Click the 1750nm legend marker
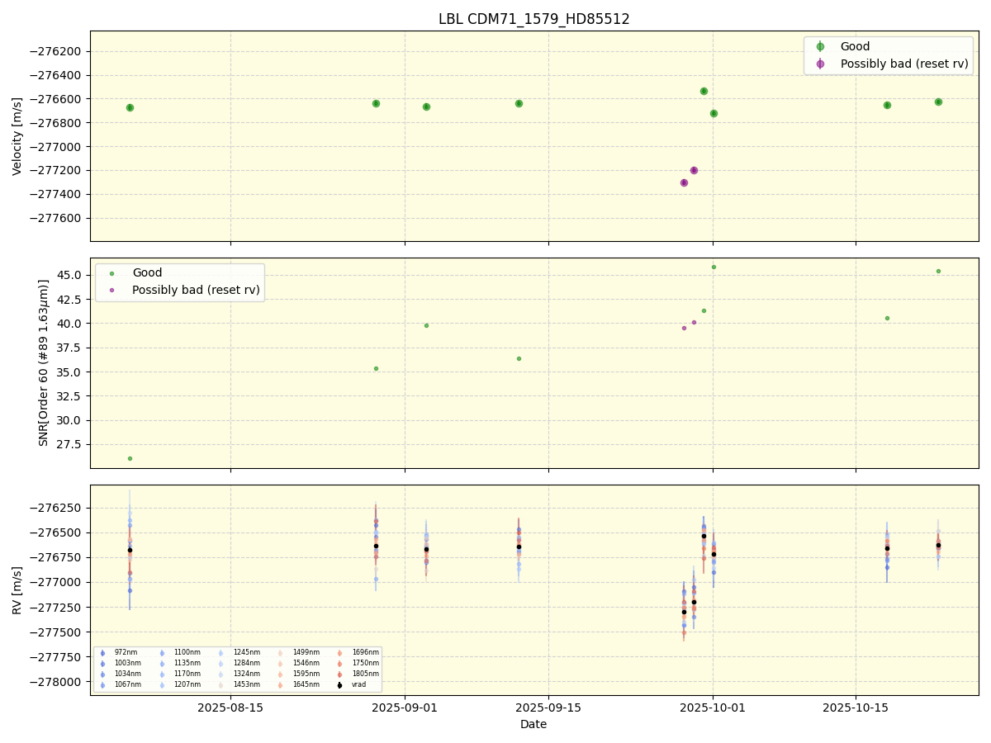This screenshot has width=991, height=743. click(339, 664)
